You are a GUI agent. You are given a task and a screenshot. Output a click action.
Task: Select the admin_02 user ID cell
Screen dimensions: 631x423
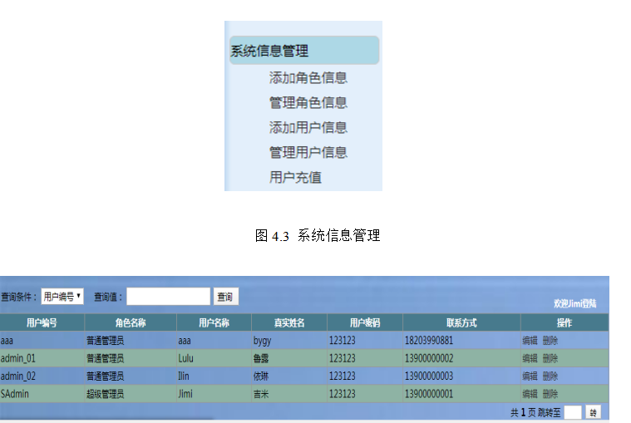42,376
